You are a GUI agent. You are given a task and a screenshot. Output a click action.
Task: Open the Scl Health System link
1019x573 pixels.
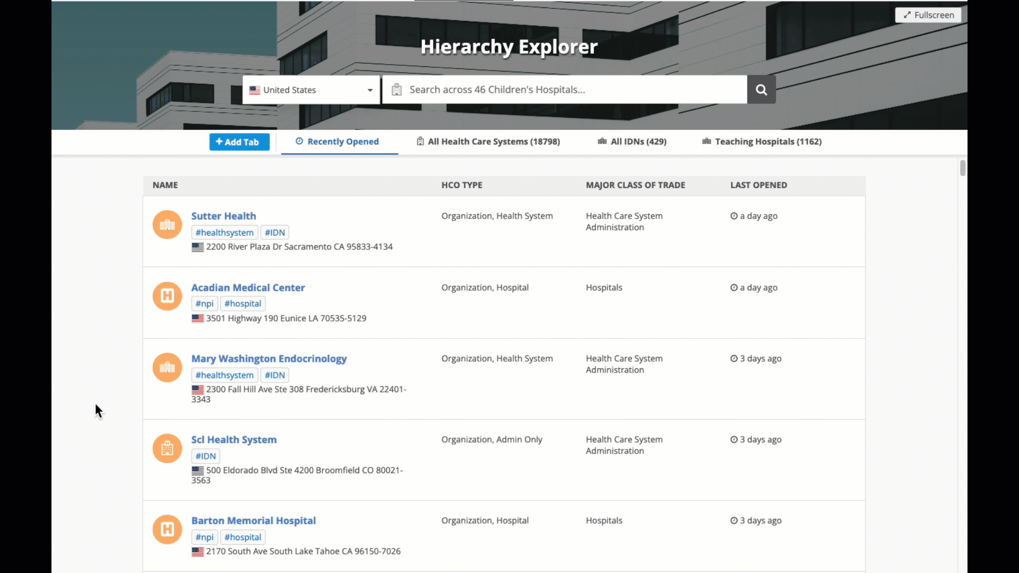pyautogui.click(x=234, y=439)
